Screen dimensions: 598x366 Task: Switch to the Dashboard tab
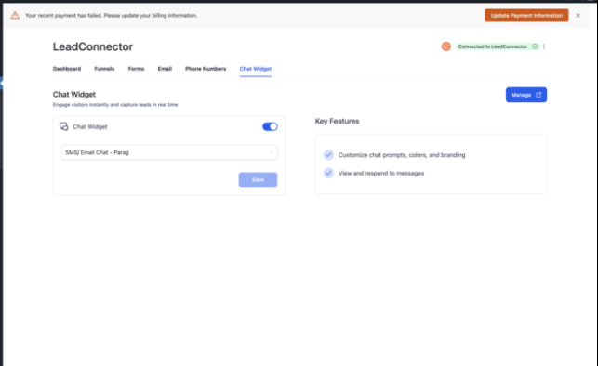coord(67,69)
